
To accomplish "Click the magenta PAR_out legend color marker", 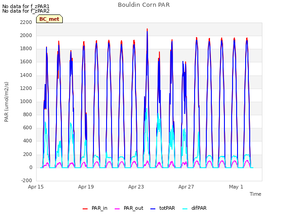I will [x=117, y=209].
